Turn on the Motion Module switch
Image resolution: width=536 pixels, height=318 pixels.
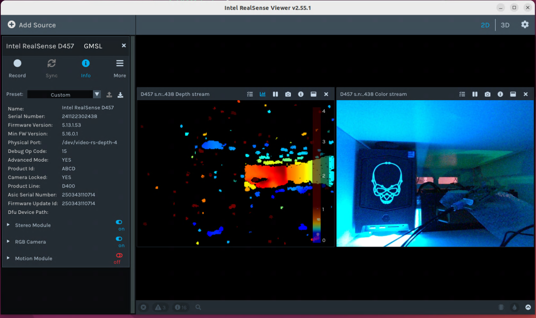coord(119,255)
